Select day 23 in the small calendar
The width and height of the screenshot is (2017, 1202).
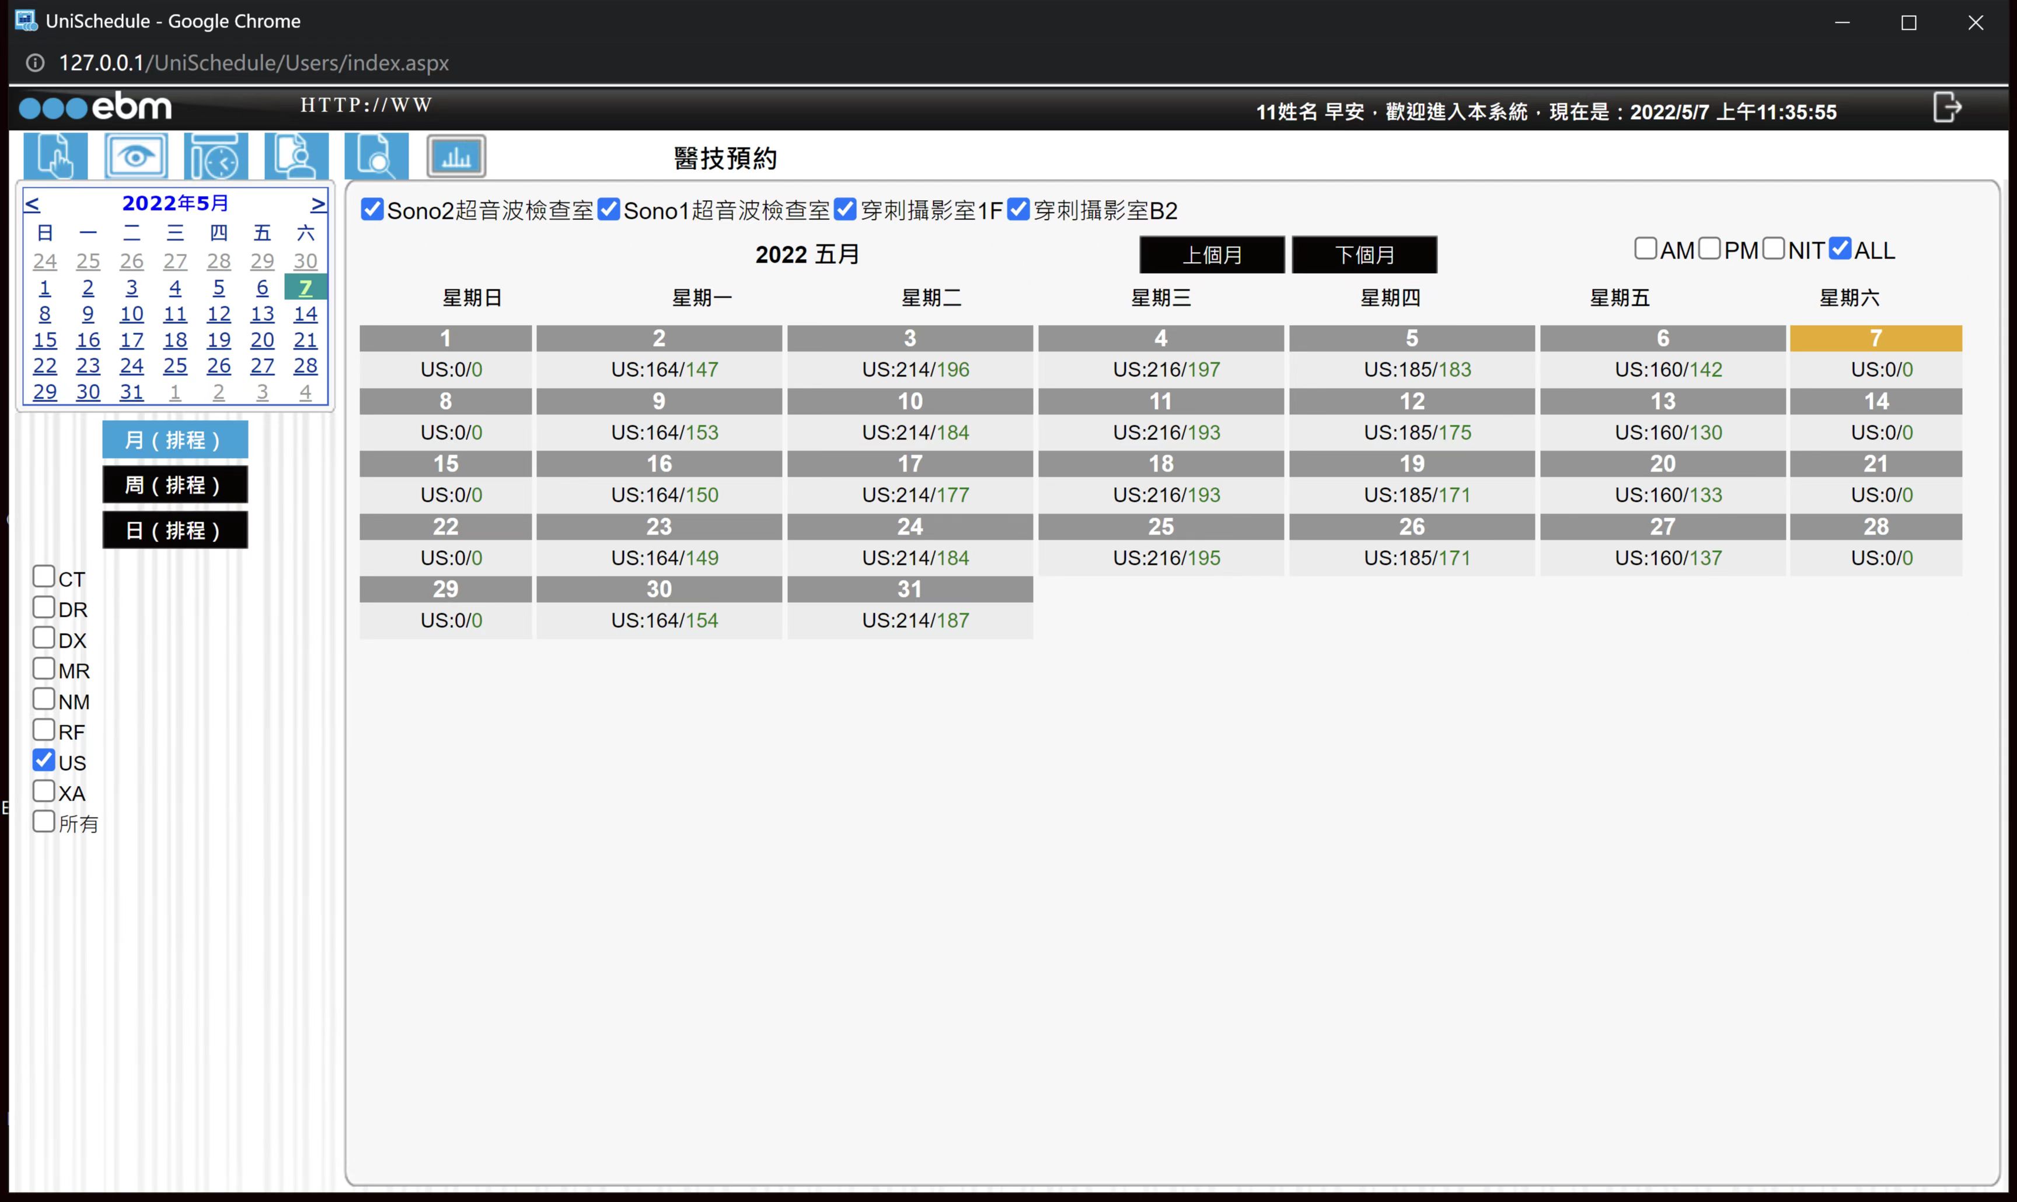(88, 365)
